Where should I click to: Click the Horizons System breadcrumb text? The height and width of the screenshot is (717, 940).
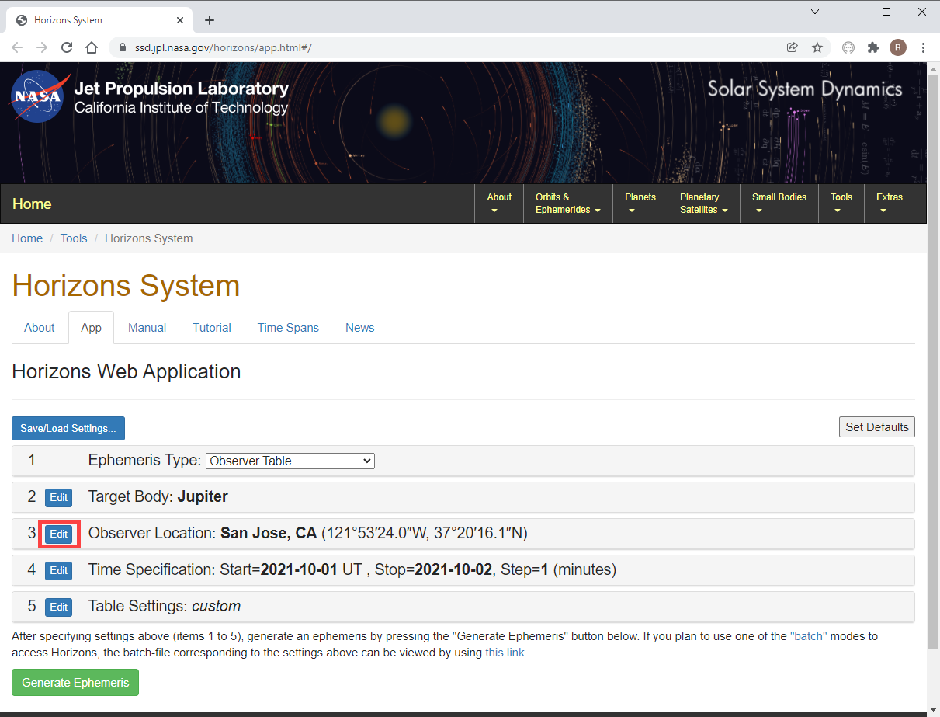point(149,238)
